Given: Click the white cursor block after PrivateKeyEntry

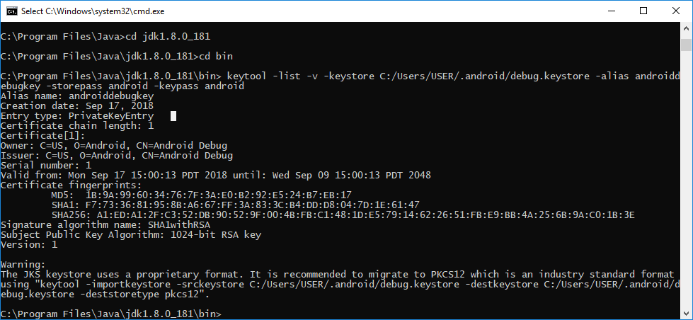Looking at the screenshot, I should 173,116.
